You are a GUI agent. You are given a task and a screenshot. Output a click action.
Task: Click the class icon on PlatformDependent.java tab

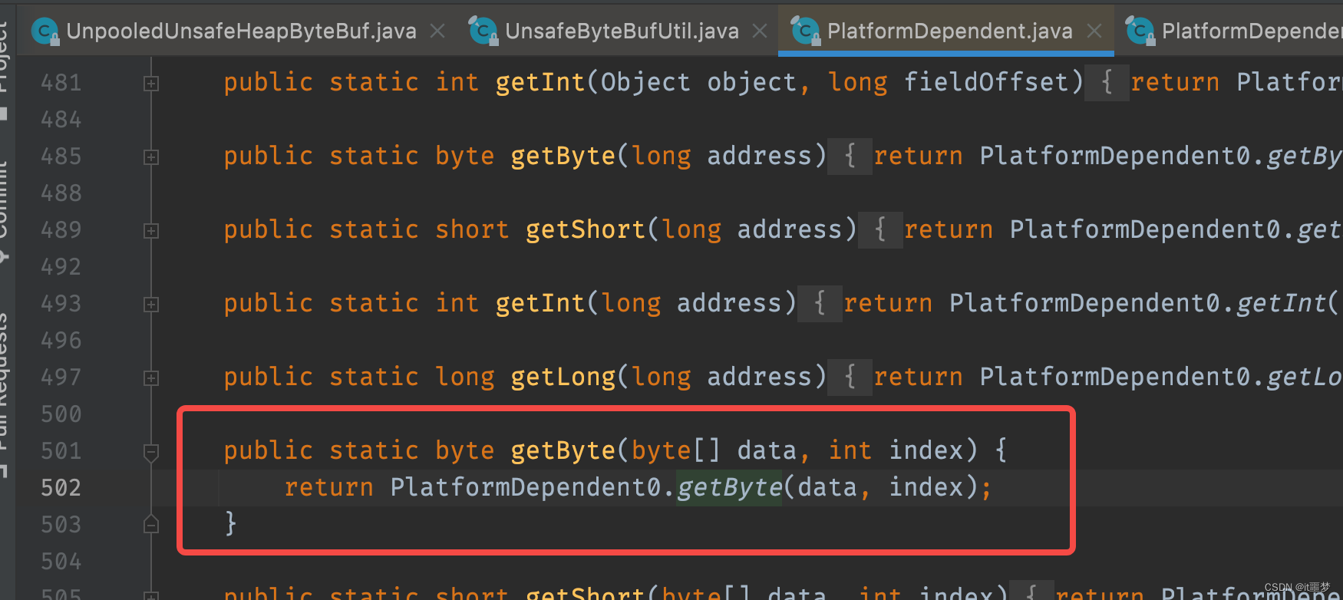(x=805, y=31)
